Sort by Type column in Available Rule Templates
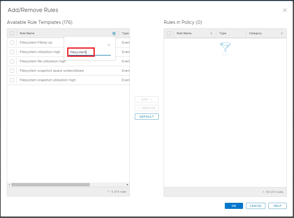 point(125,33)
